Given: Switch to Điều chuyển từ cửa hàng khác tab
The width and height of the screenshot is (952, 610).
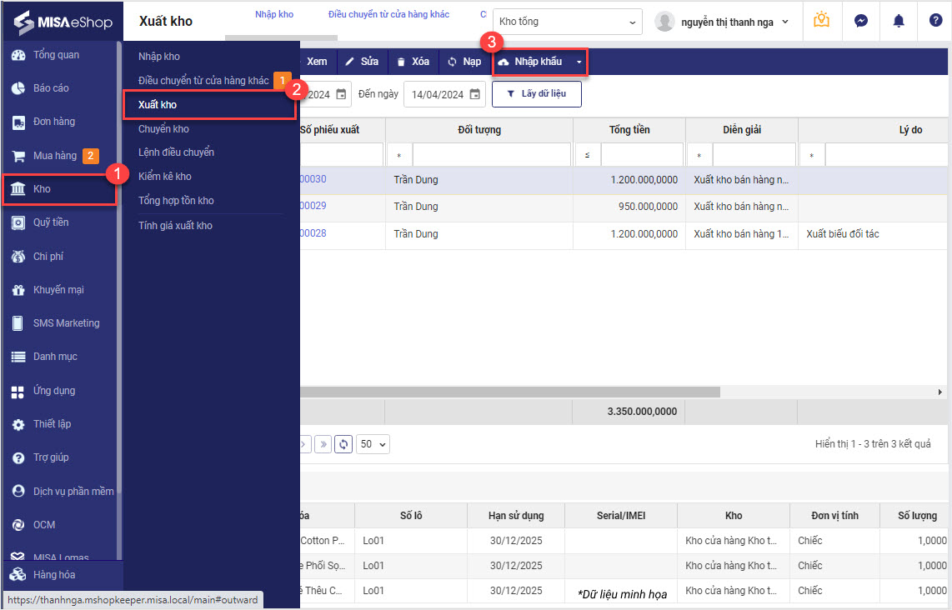Looking at the screenshot, I should click(x=388, y=15).
